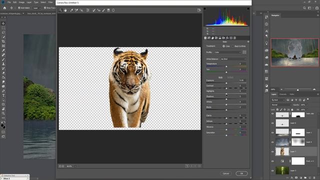Open the layer blend mode dropdown
The width and height of the screenshot is (320, 180).
pyautogui.click(x=281, y=105)
